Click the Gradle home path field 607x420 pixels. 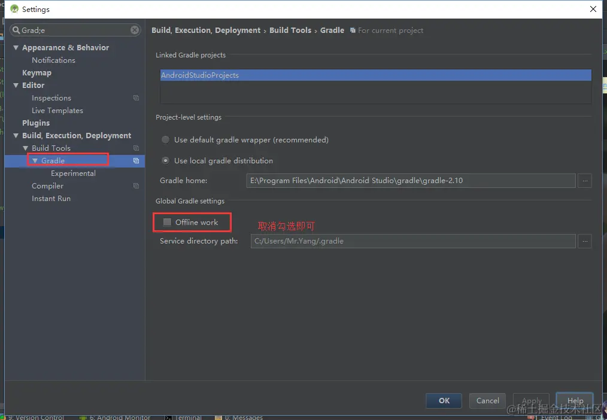[411, 181]
